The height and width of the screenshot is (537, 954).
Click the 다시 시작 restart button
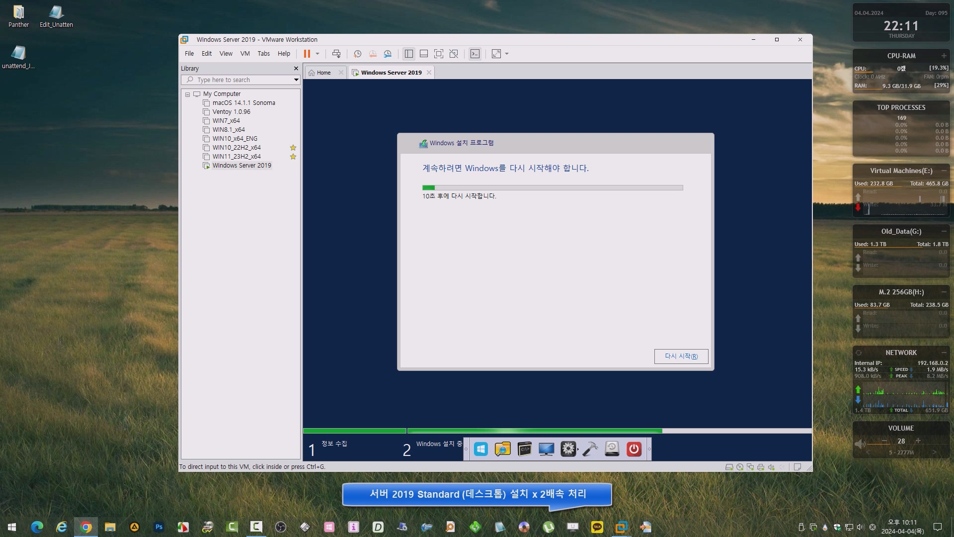tap(681, 357)
